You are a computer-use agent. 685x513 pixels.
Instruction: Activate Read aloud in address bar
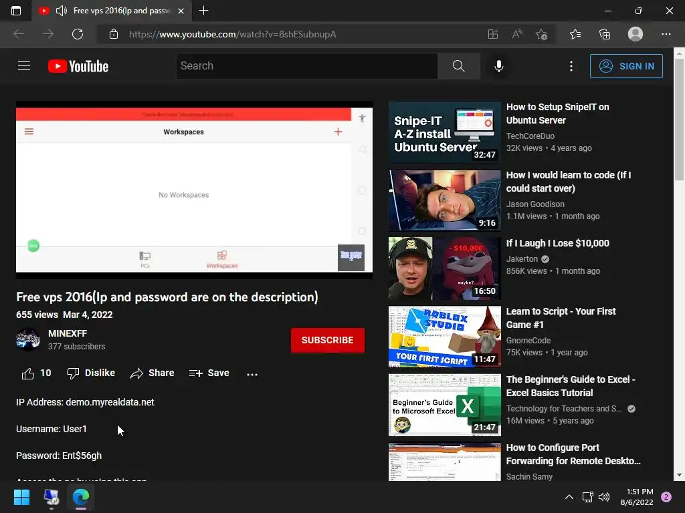(x=517, y=34)
